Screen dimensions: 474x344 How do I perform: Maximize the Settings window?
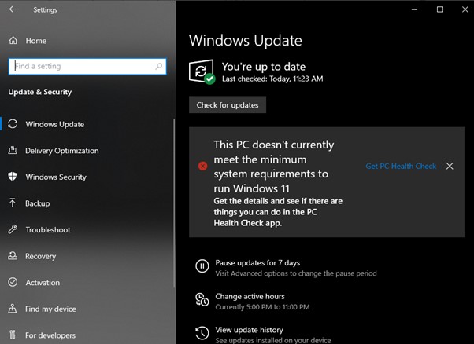point(439,9)
